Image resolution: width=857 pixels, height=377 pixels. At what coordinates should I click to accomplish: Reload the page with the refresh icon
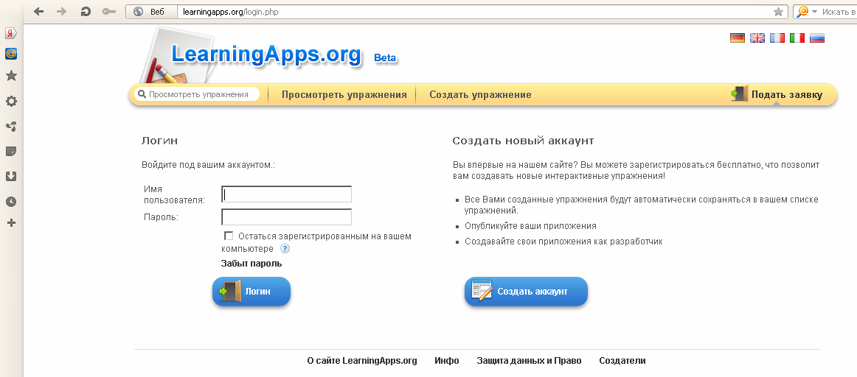tap(86, 11)
